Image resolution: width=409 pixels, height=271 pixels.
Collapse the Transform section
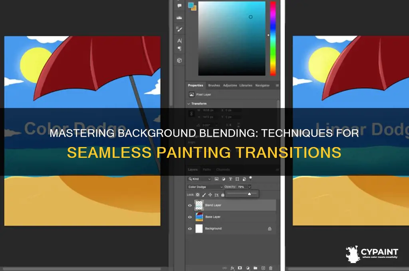189,104
